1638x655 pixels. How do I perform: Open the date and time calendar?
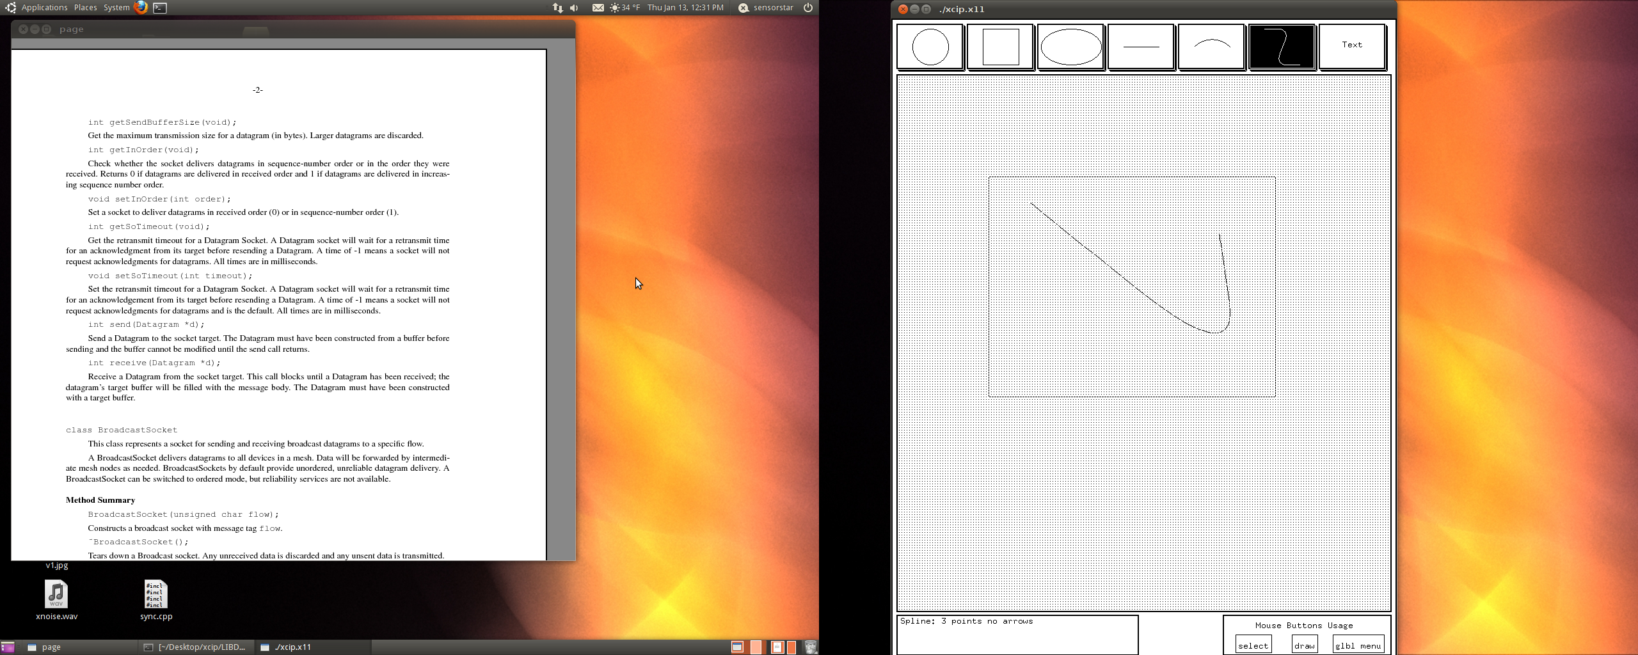coord(685,8)
